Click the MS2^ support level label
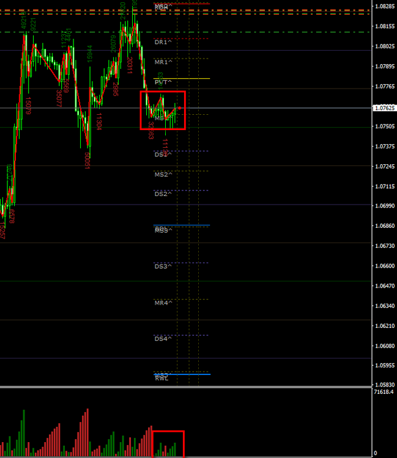 pos(163,175)
